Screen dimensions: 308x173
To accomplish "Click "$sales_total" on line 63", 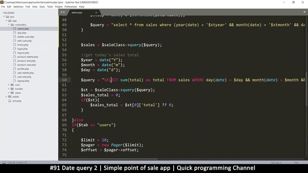I will pyautogui.click(x=95, y=95).
